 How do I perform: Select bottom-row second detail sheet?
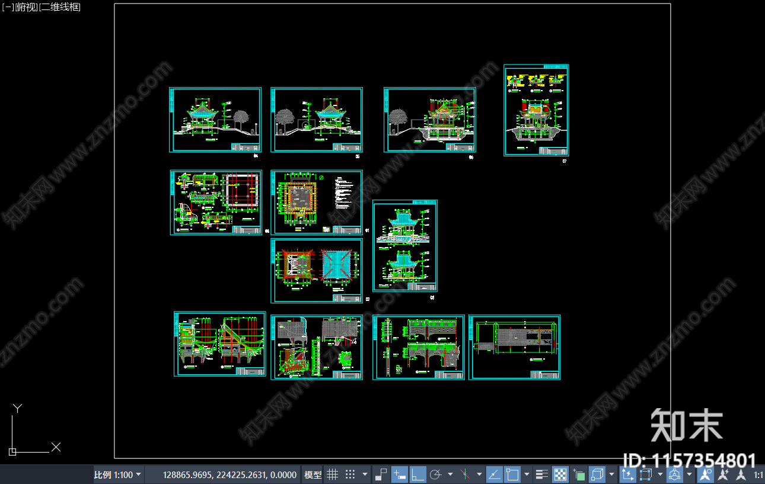pyautogui.click(x=317, y=347)
